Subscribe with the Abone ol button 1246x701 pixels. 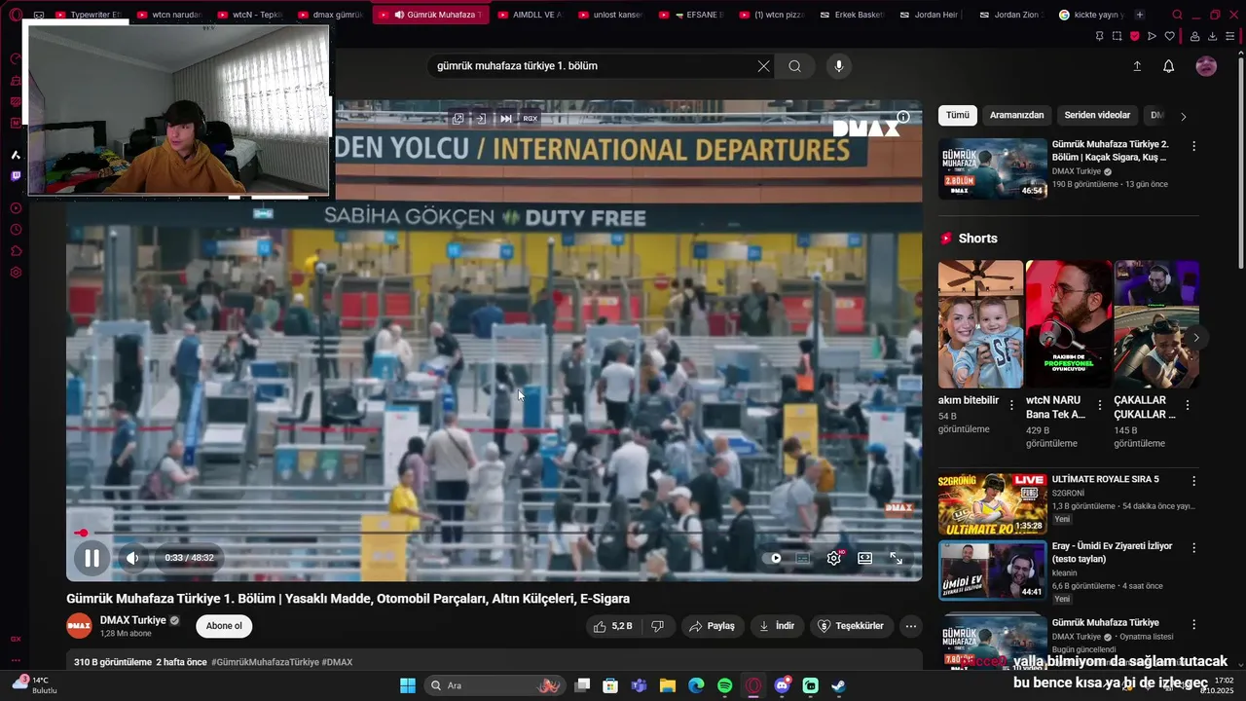pos(224,626)
